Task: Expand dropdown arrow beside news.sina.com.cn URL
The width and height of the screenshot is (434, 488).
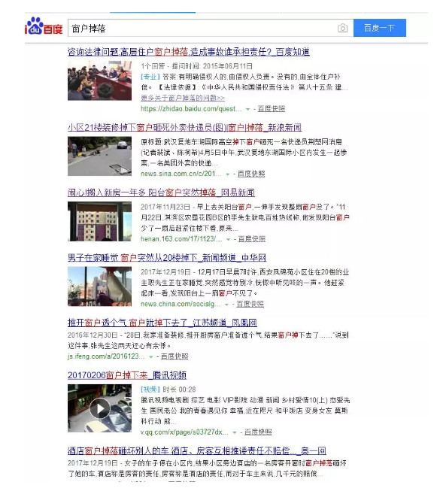Action: click(x=228, y=174)
